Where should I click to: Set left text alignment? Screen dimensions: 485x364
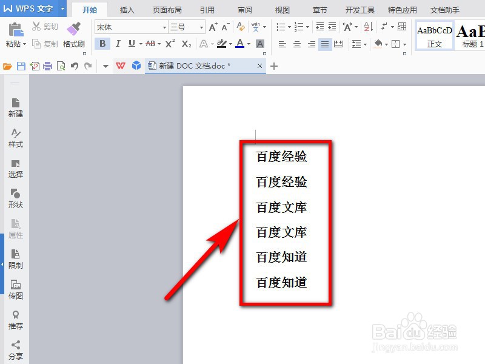282,44
